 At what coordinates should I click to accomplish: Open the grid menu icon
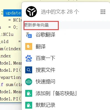tap(103, 12)
